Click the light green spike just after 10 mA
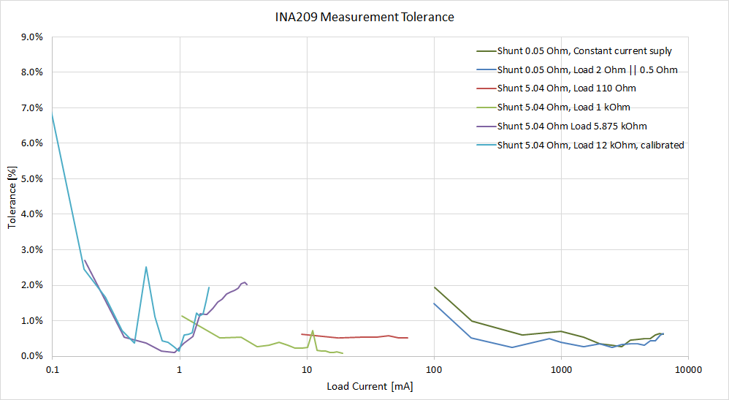 [313, 331]
